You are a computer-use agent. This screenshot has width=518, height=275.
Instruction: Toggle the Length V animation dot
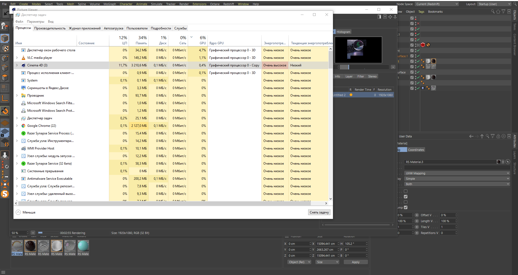(417, 221)
